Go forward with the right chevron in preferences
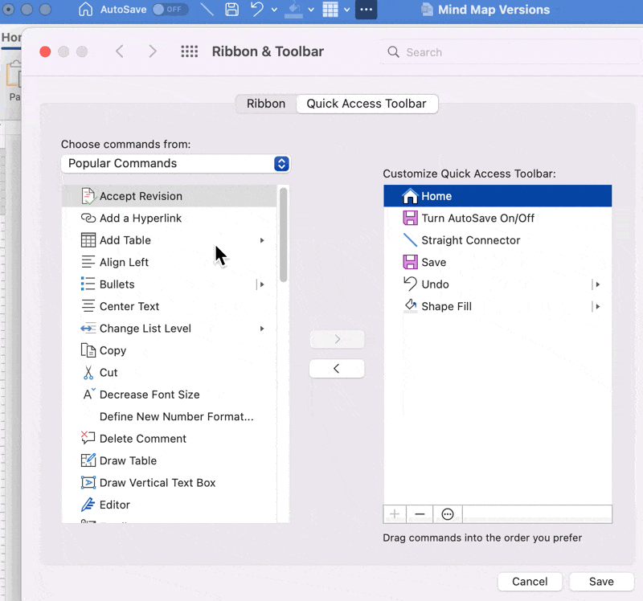Screen dimensions: 643x601 click(153, 51)
